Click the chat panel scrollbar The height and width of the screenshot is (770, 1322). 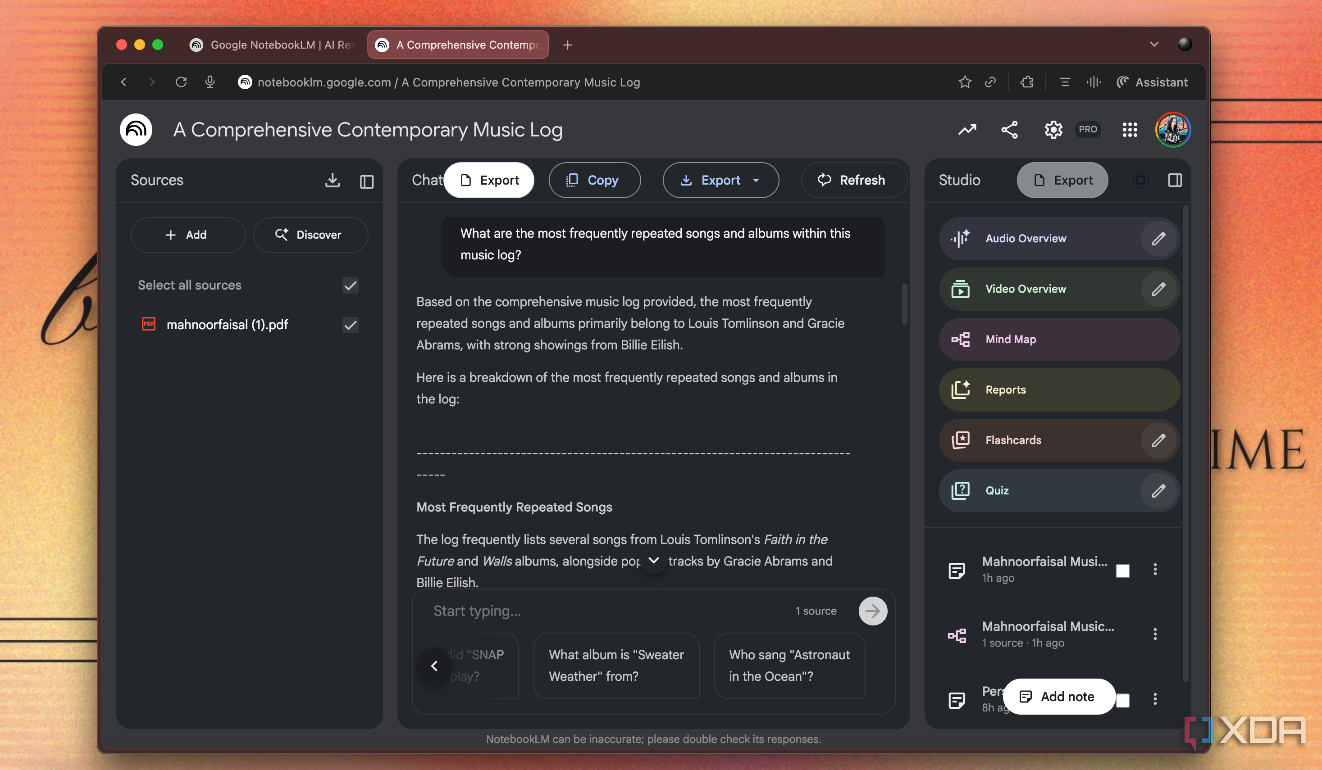pyautogui.click(x=904, y=304)
